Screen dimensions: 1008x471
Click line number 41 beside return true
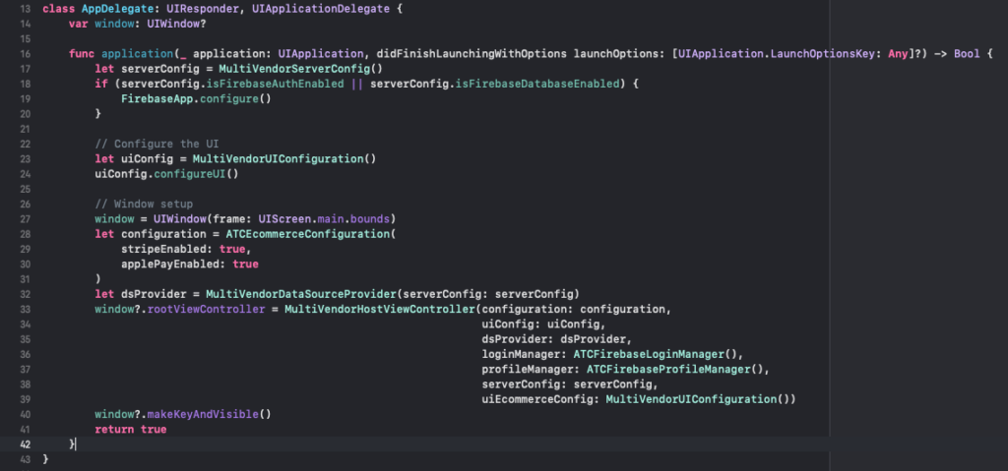click(x=24, y=430)
